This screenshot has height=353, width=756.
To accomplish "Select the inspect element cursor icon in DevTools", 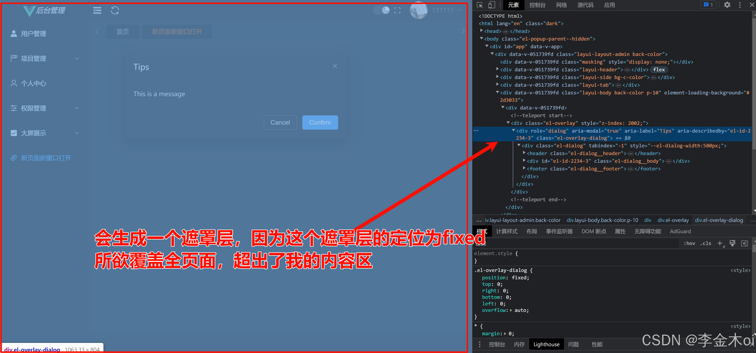I will pos(480,5).
